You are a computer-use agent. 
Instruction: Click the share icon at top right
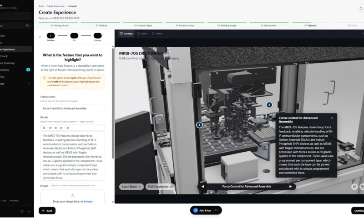click(361, 8)
